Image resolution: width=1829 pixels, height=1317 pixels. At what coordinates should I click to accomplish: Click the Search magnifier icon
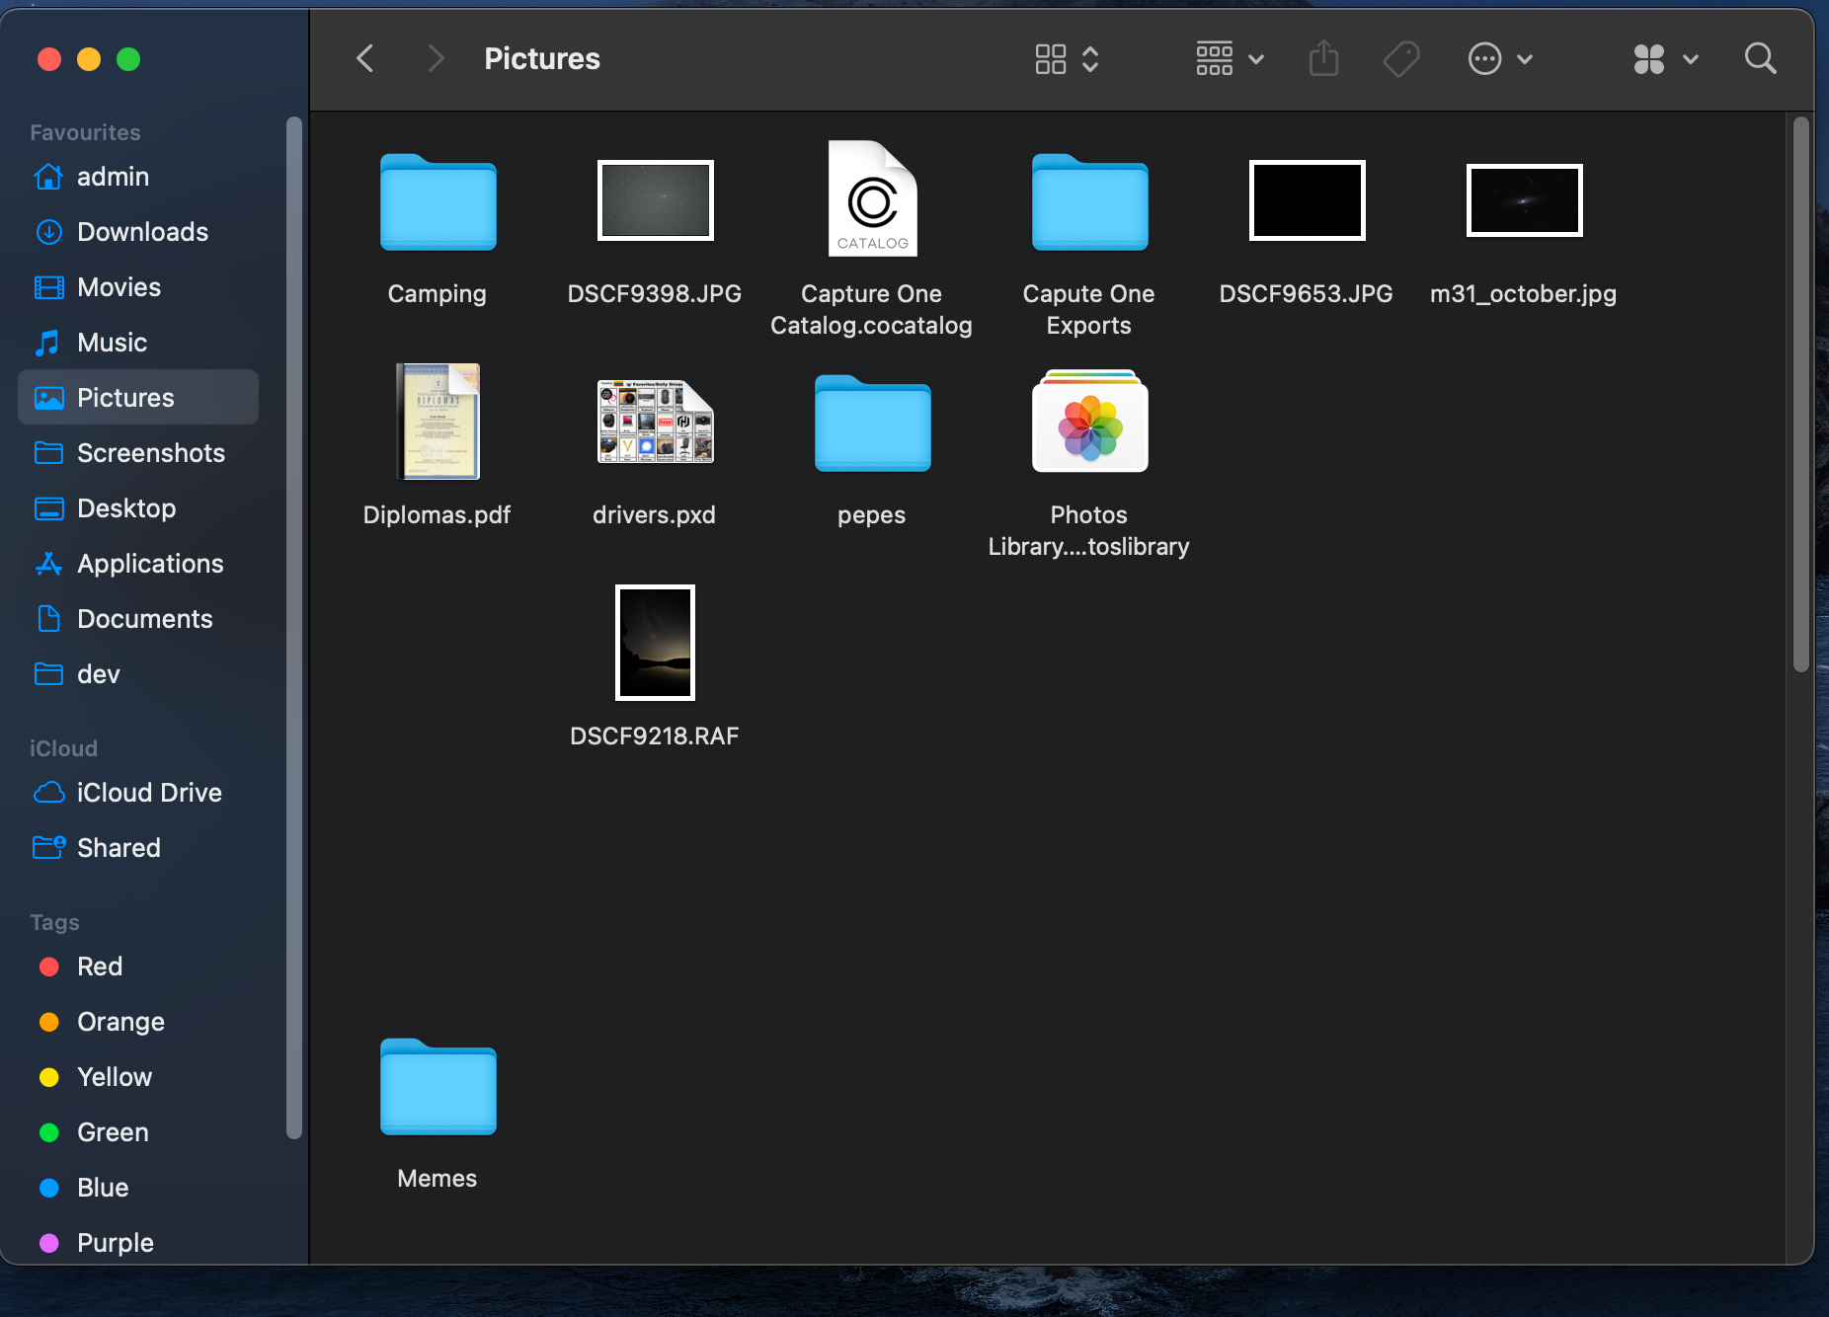click(x=1760, y=58)
